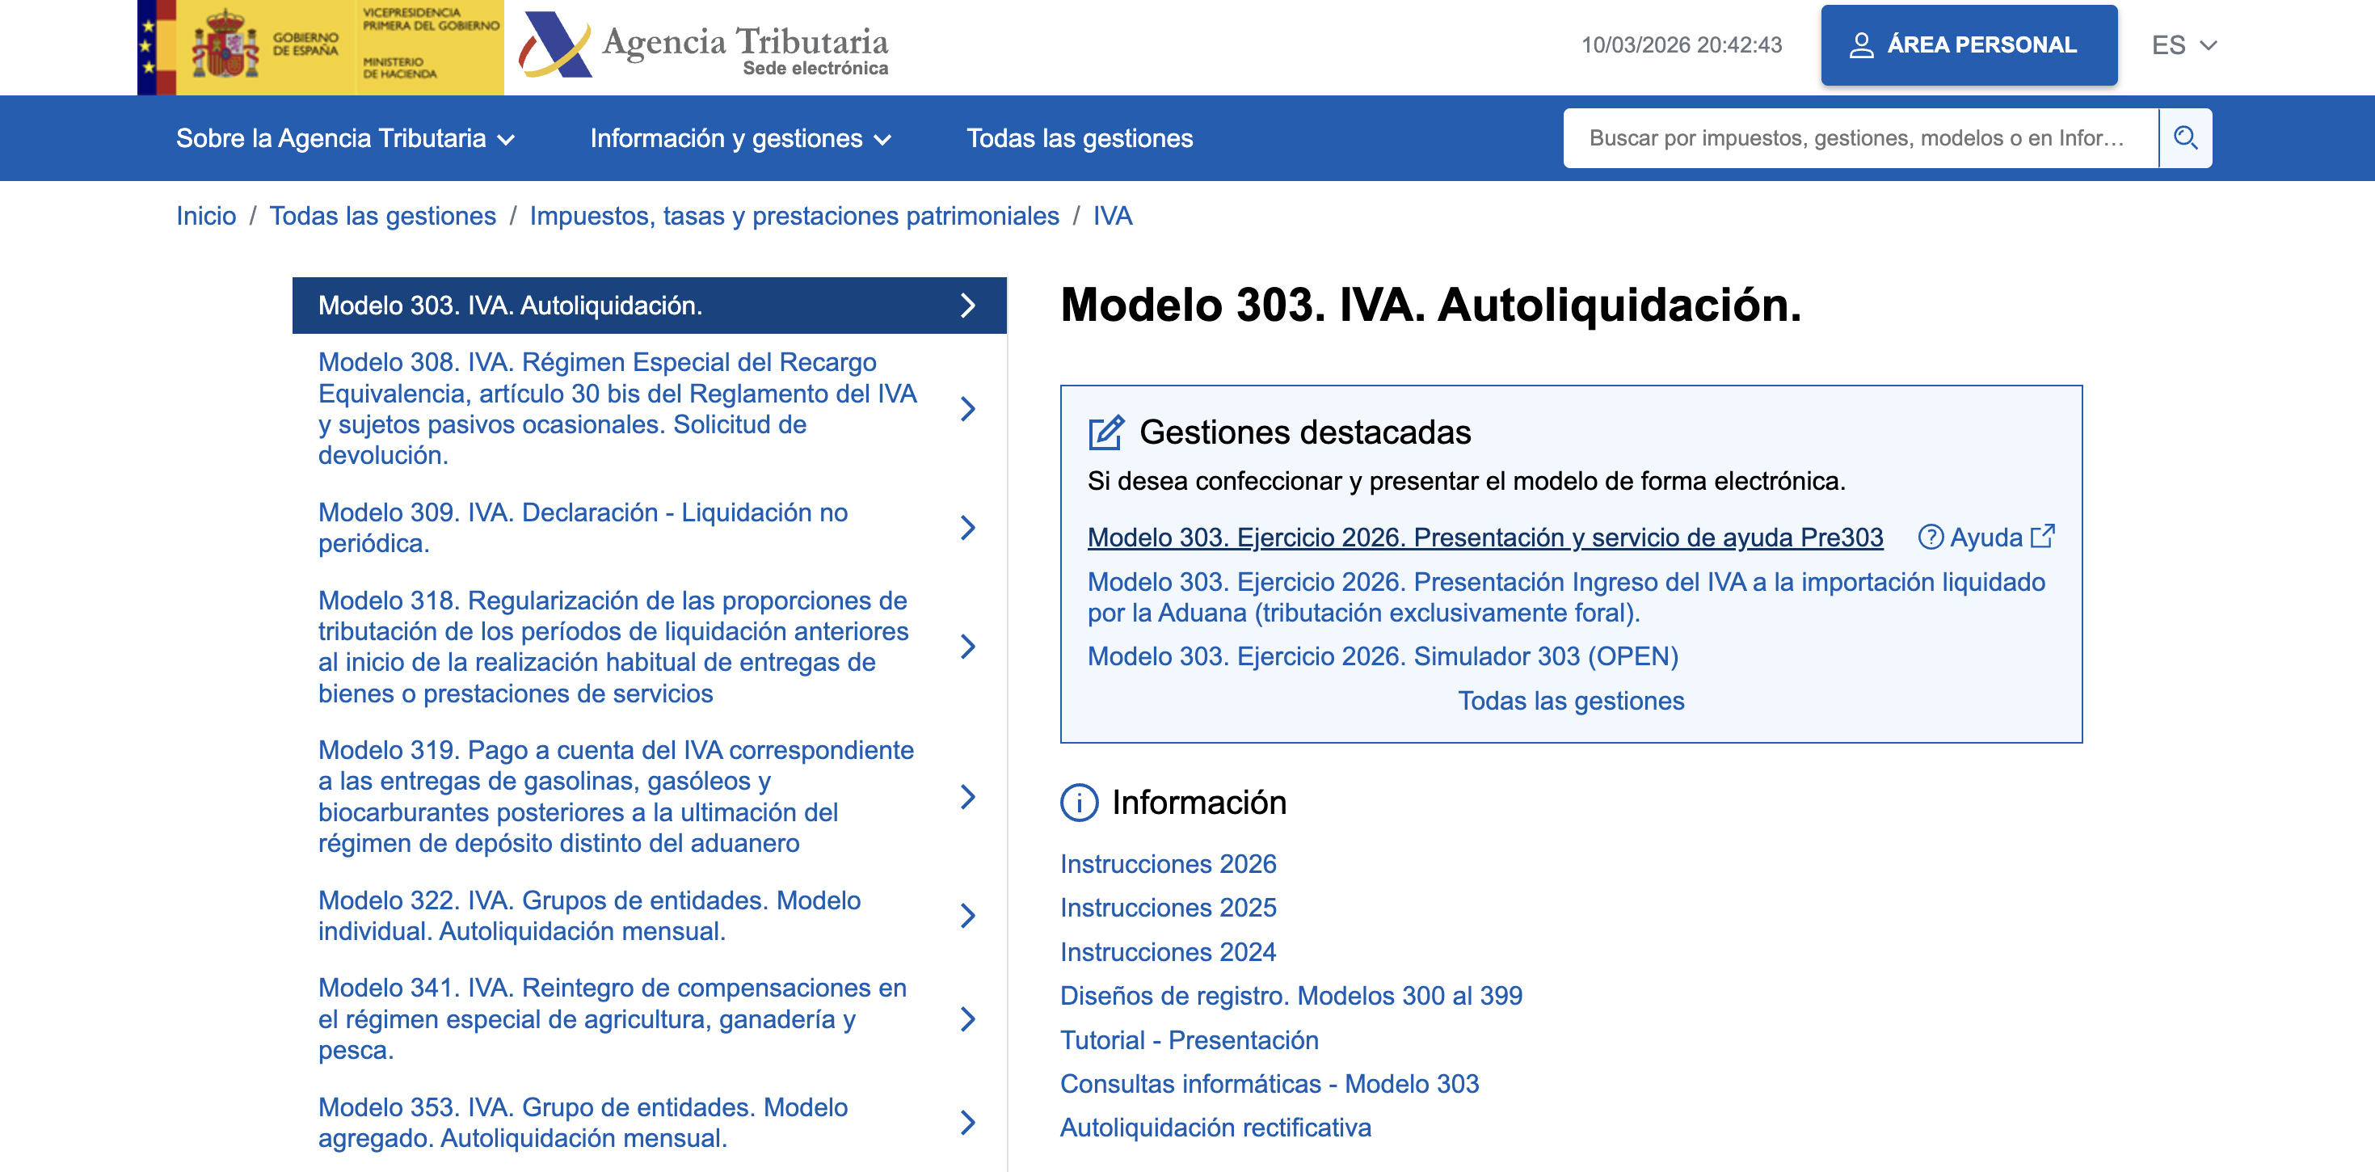
Task: Open the ÁREA PERSONAL button
Action: (1968, 45)
